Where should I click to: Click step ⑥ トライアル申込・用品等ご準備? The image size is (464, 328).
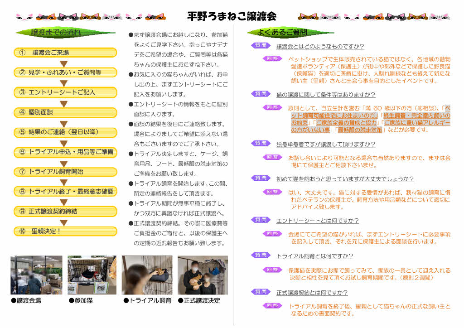pyautogui.click(x=65, y=152)
